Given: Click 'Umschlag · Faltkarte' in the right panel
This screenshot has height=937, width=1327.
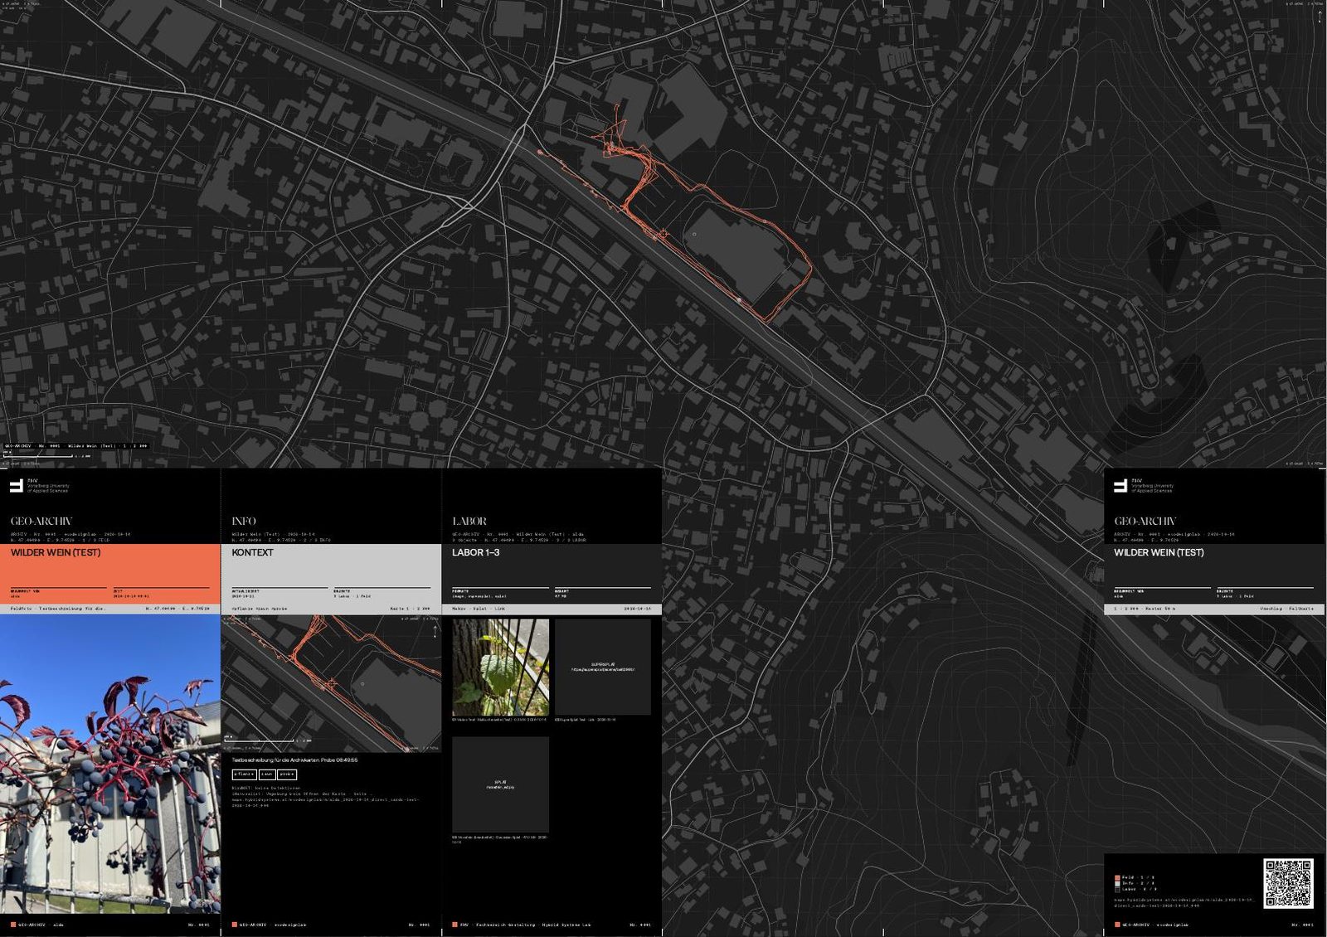Looking at the screenshot, I should pos(1286,609).
